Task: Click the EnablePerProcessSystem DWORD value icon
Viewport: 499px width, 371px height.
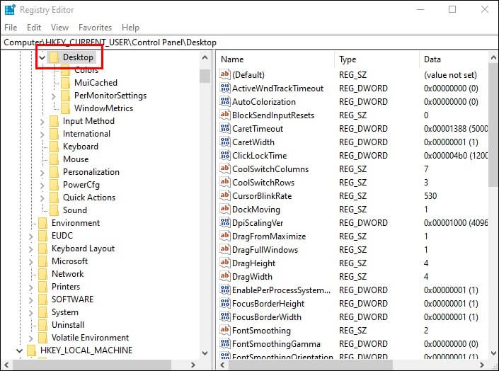Action: (224, 290)
